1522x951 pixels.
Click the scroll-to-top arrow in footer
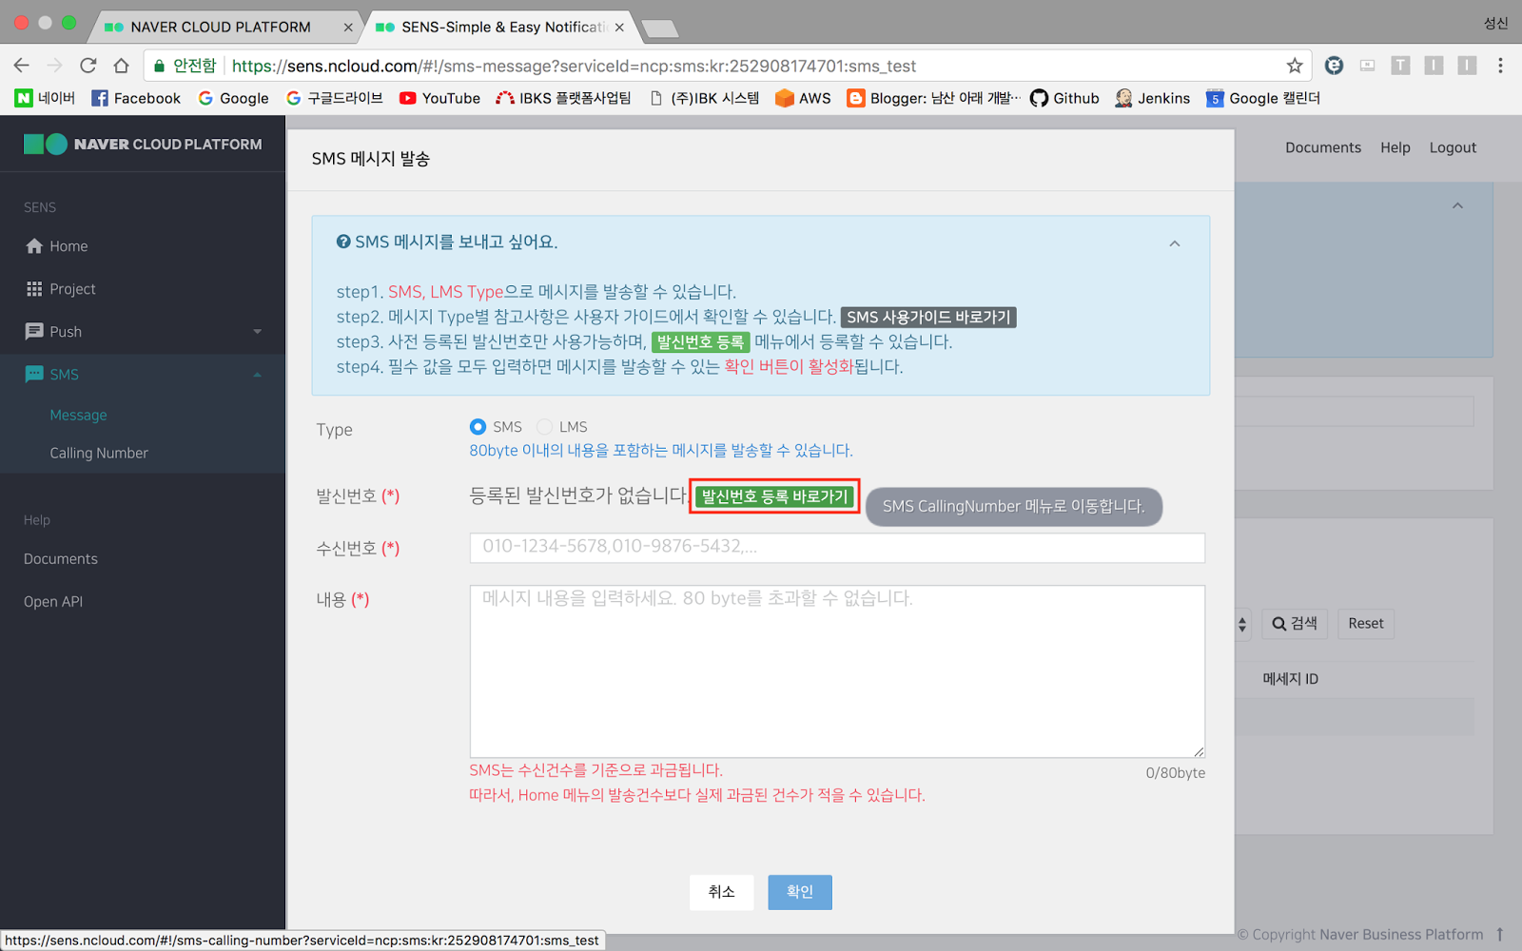[x=1499, y=934]
